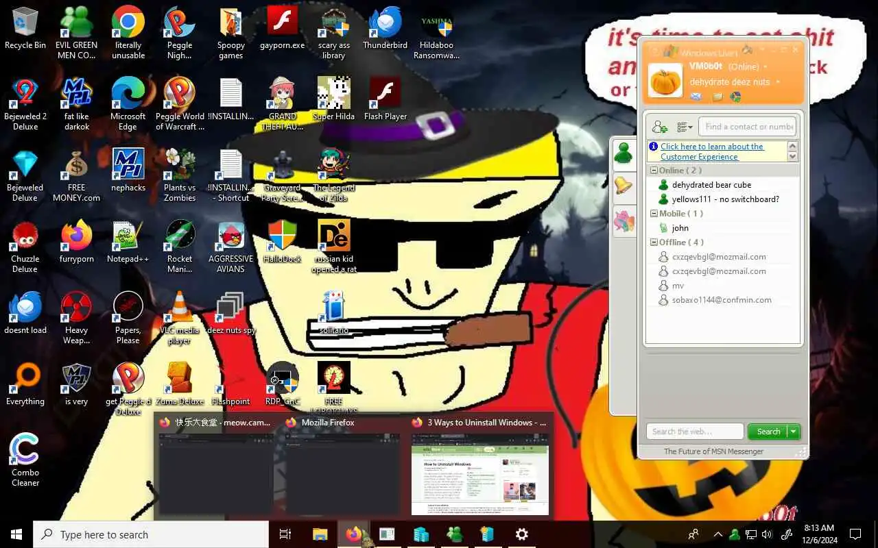The width and height of the screenshot is (878, 548).
Task: Click the volume speaker tray icon
Action: pos(767,534)
